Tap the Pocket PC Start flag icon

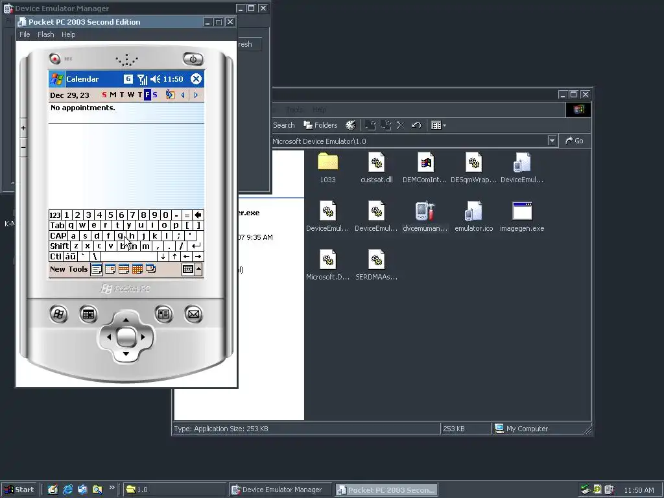57,79
